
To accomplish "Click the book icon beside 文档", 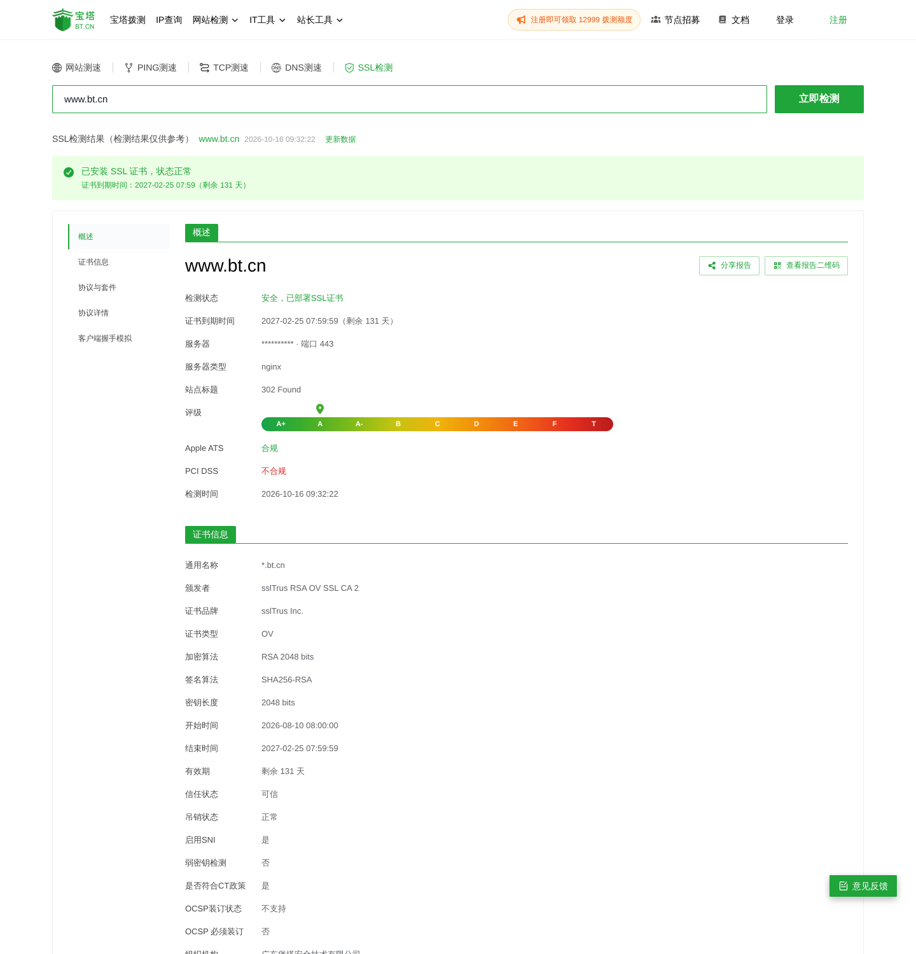I will point(723,20).
